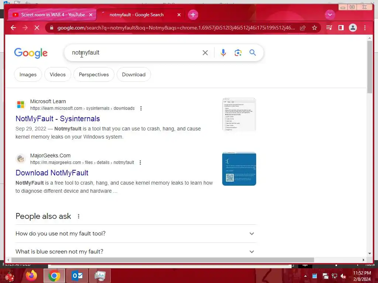Filter results by Videos
The width and height of the screenshot is (378, 283).
point(58,74)
